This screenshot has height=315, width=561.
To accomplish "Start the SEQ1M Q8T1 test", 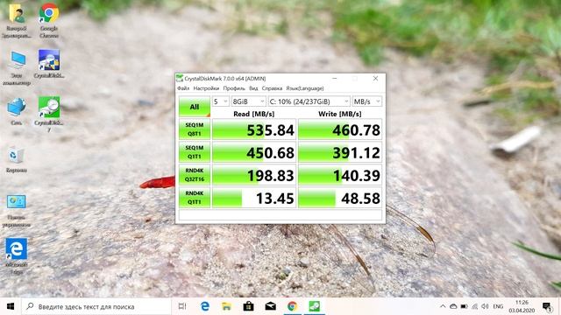I will [195, 129].
